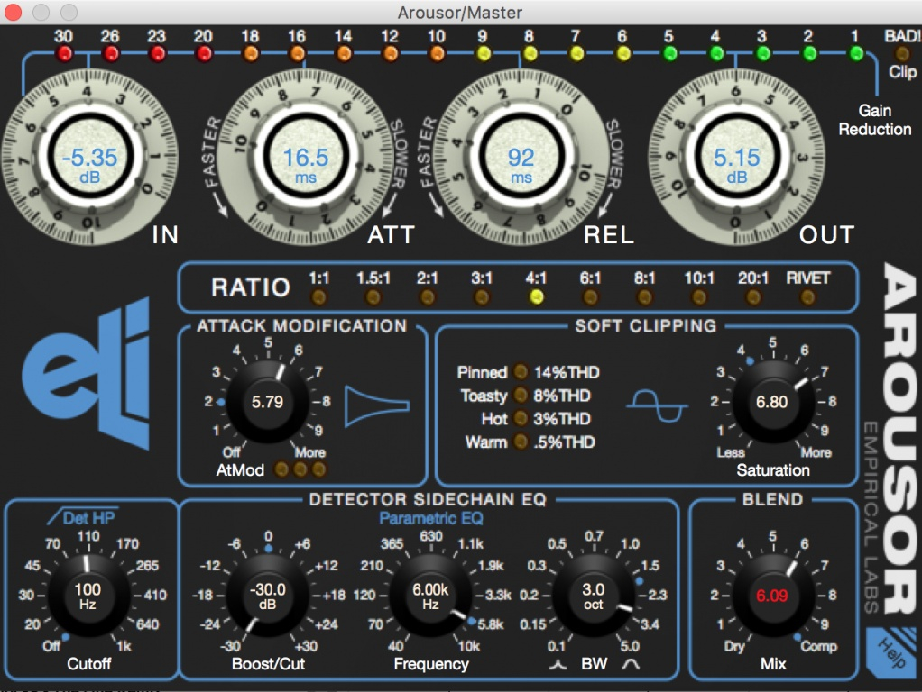The image size is (922, 692).
Task: Click the ATT attack knob showing 16.5 ms
Action: pyautogui.click(x=306, y=157)
